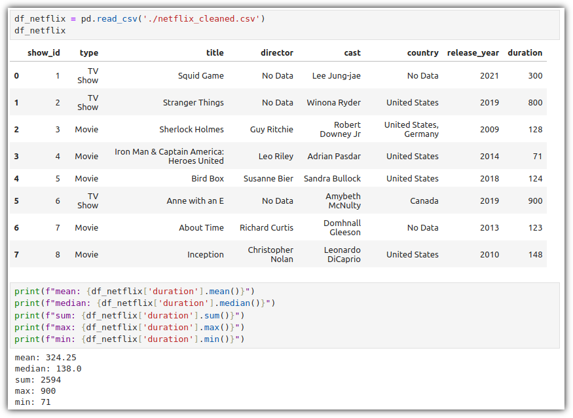The height and width of the screenshot is (418, 573).
Task: Click the Canada country cell
Action: coord(424,200)
